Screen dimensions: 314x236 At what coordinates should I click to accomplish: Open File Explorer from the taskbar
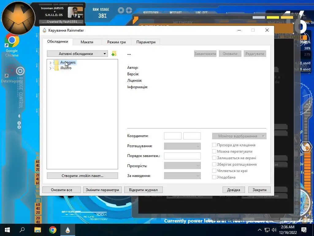[x=37, y=230]
